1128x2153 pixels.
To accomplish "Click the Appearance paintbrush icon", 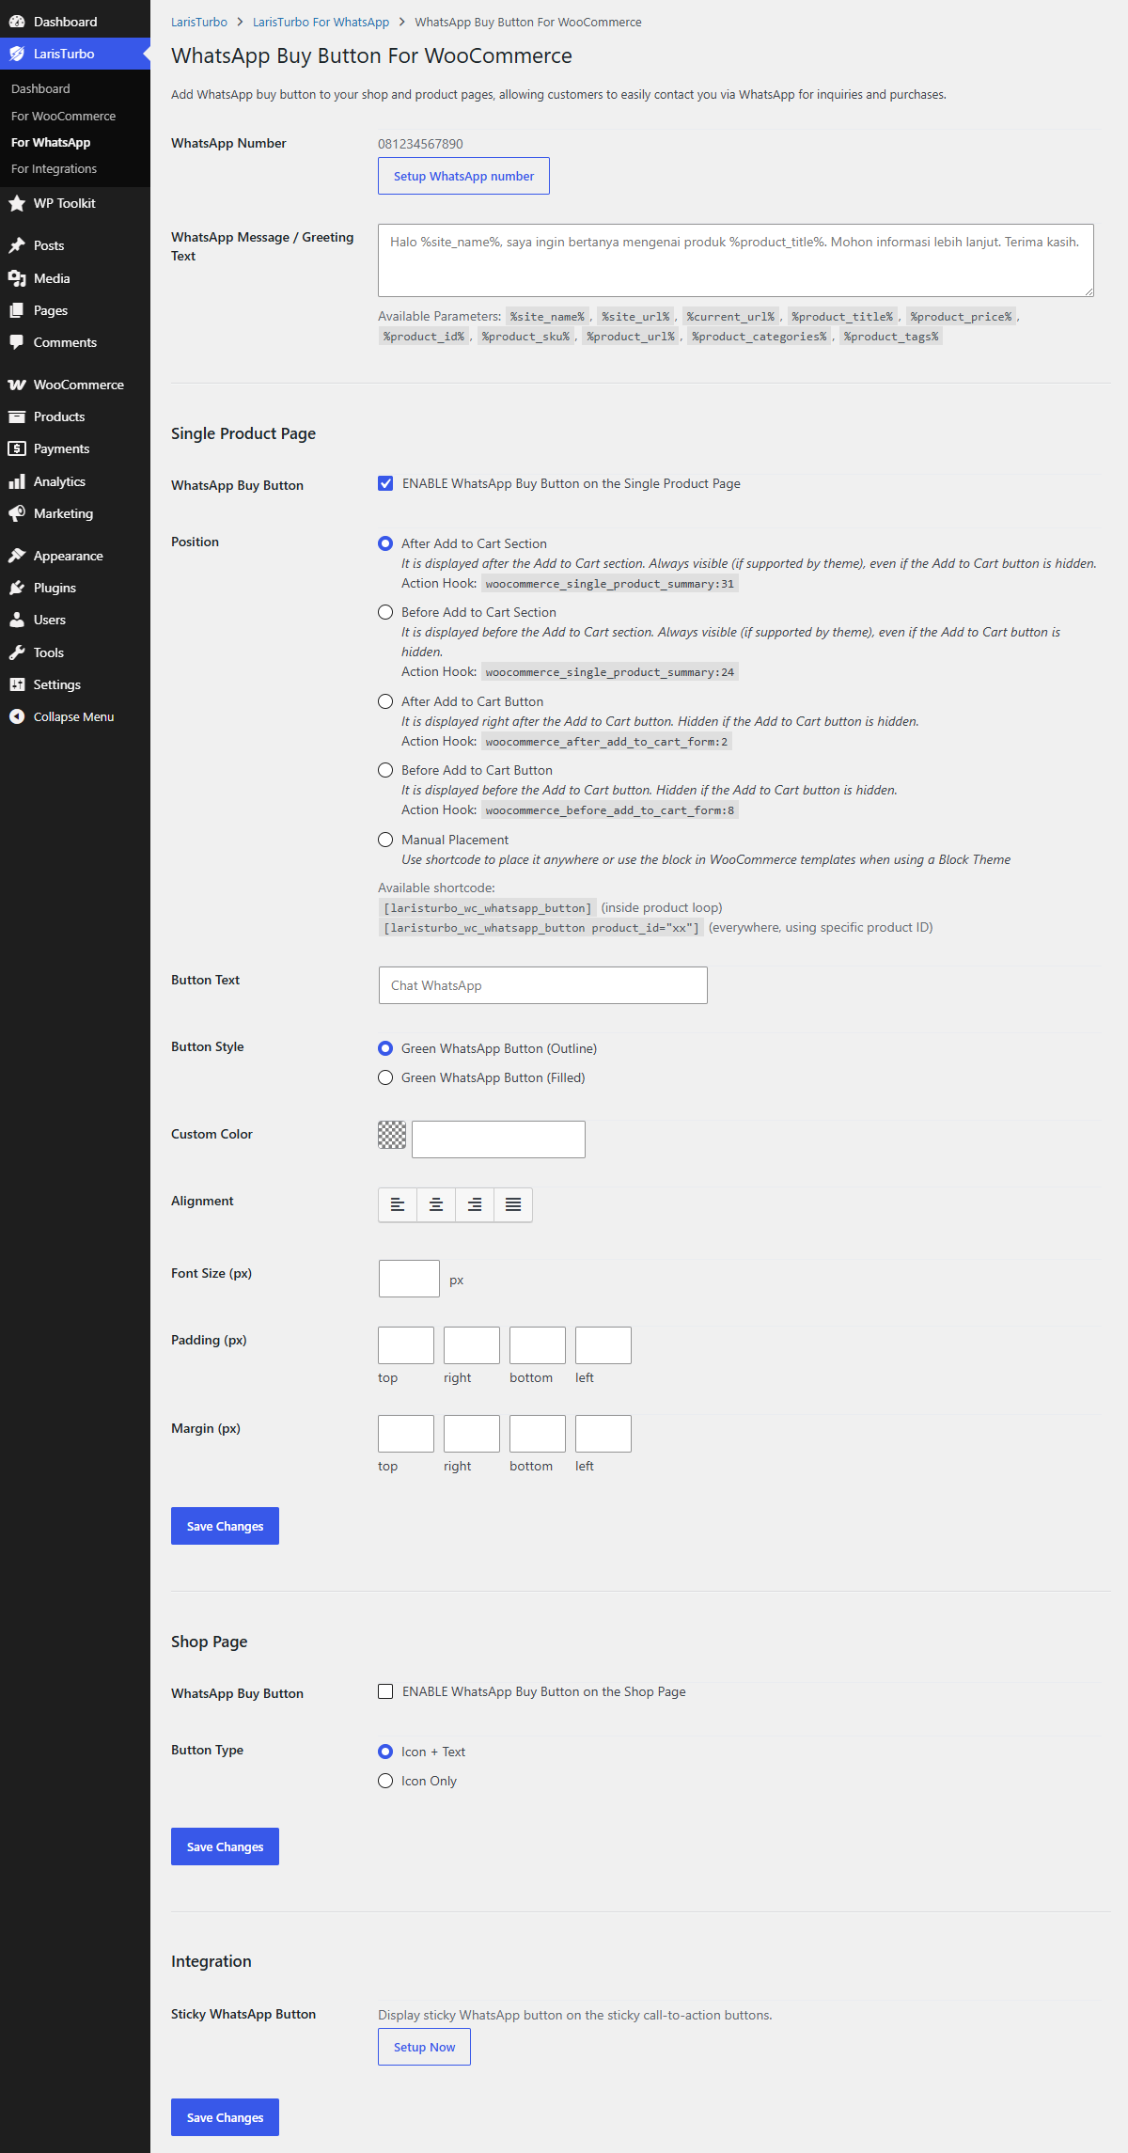I will (x=17, y=556).
